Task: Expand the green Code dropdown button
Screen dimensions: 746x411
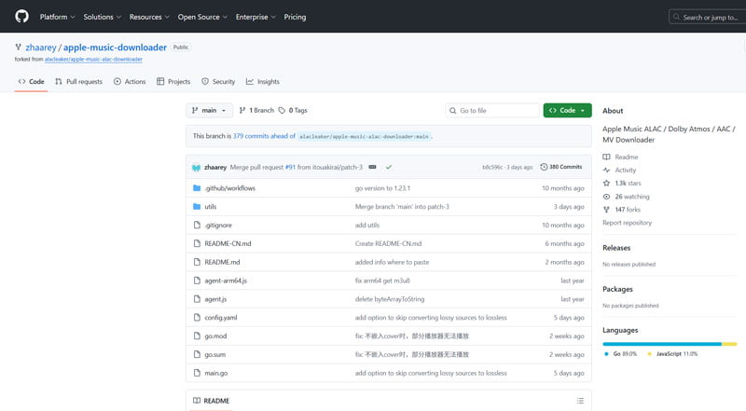Action: point(567,110)
